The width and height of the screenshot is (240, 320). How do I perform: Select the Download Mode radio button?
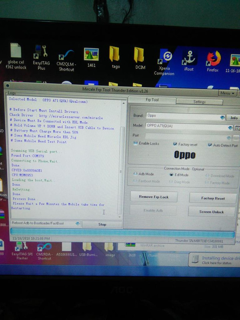[207, 176]
